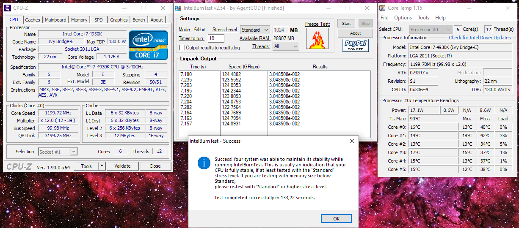This screenshot has height=228, width=519.
Task: Switch to the Mainboard tab in CPU-Z
Action: click(x=55, y=20)
